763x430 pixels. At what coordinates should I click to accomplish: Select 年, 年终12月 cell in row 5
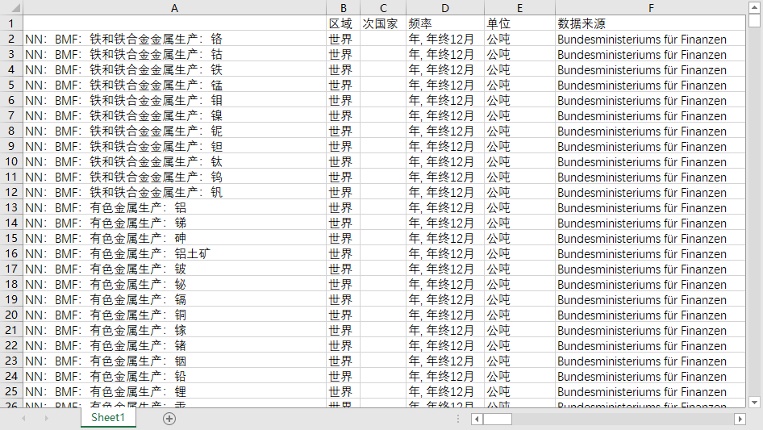coord(445,85)
